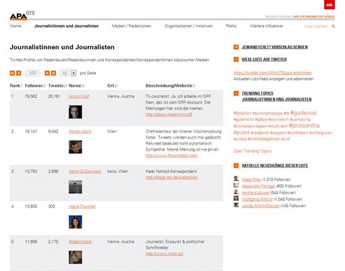Click Florian Klenk's profile photo

[x=75, y=147]
